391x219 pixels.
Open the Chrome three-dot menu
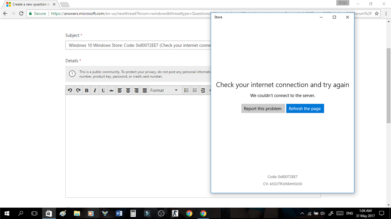(x=386, y=13)
